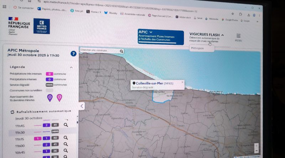Open the Bluesky bookmark

pos(111,13)
